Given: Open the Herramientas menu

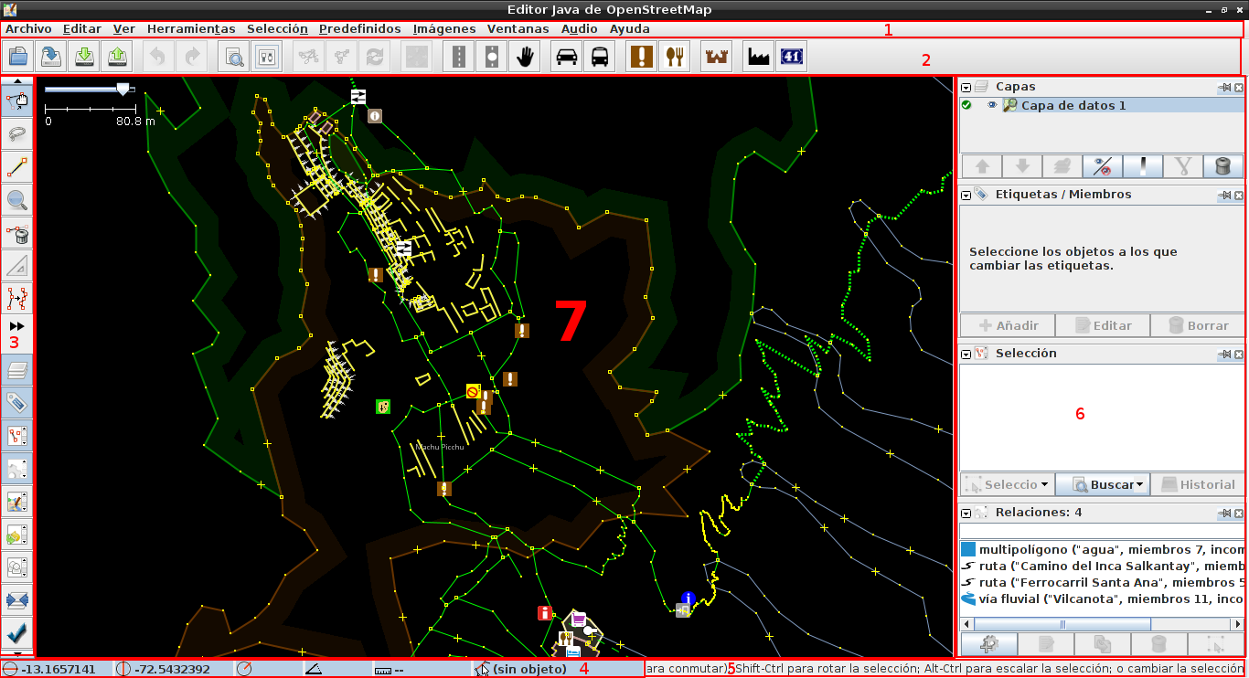Looking at the screenshot, I should [x=191, y=28].
